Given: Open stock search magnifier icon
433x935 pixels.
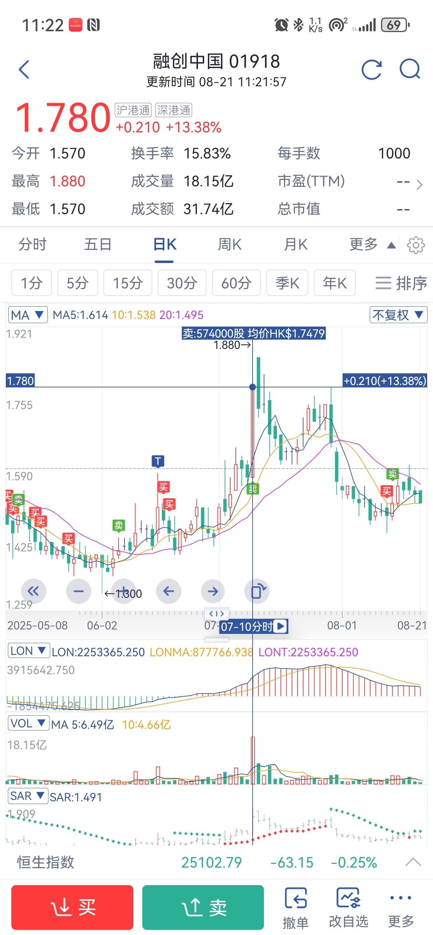Looking at the screenshot, I should click(410, 69).
